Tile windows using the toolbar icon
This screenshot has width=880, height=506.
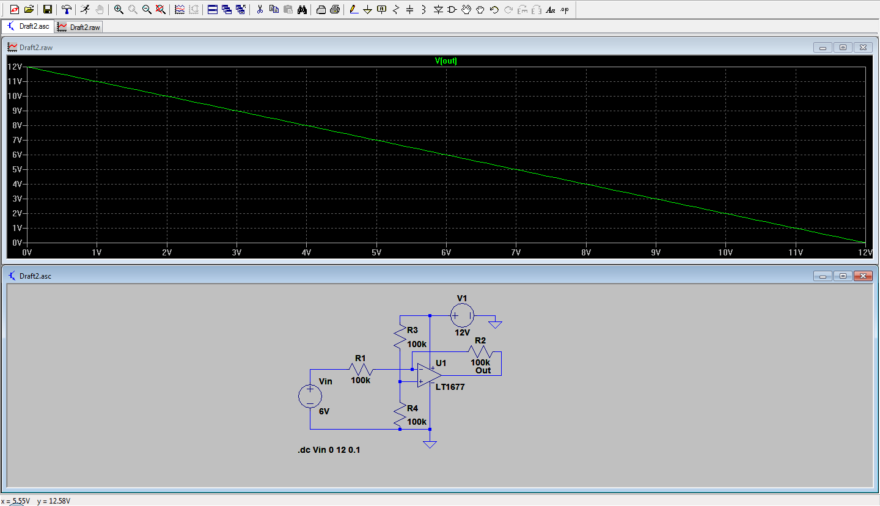pyautogui.click(x=212, y=10)
